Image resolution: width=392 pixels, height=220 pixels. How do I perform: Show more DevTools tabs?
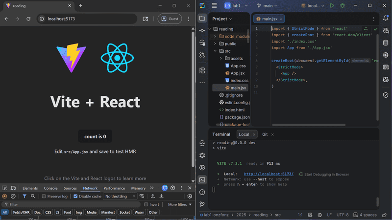tap(152, 188)
